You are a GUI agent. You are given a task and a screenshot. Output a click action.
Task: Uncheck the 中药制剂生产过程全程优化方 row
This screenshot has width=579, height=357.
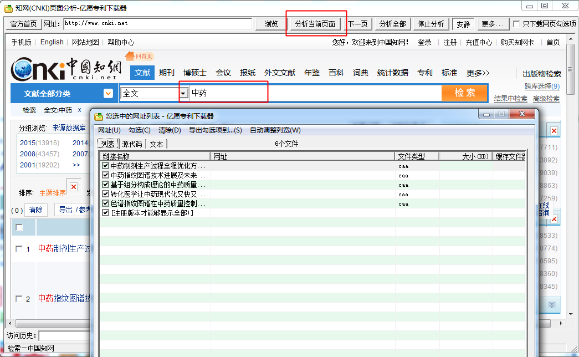(x=106, y=166)
